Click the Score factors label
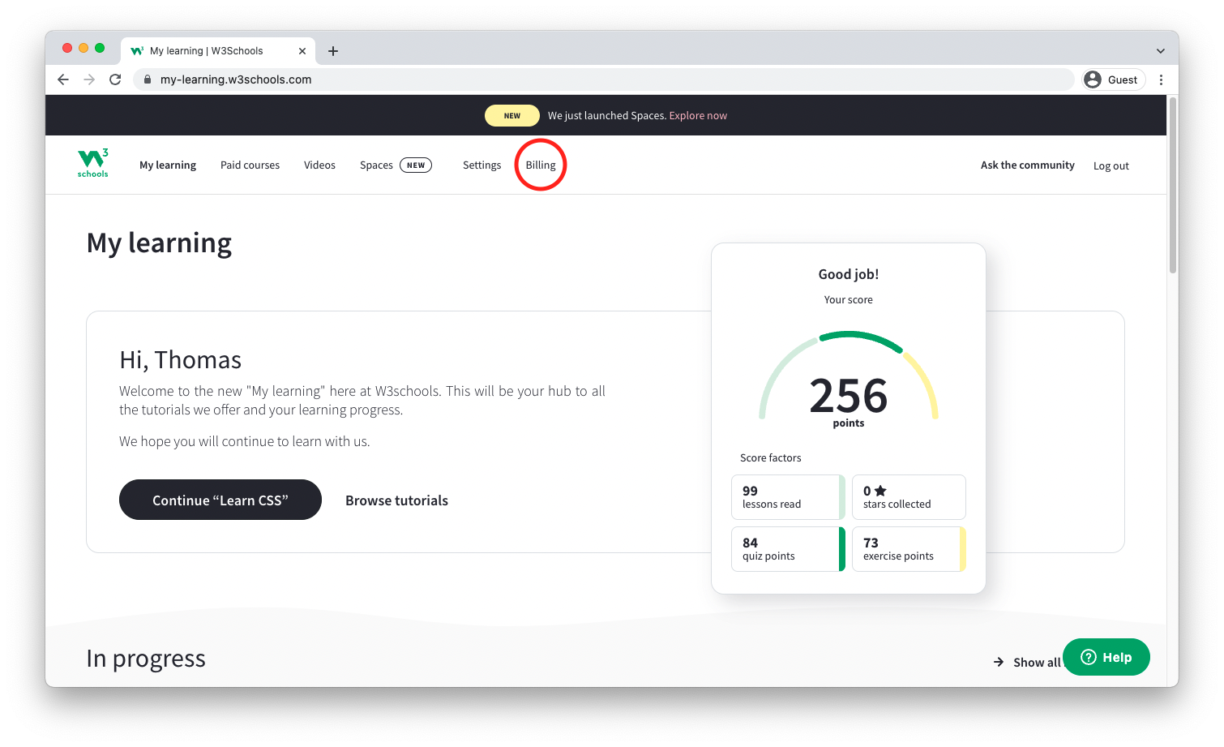This screenshot has height=747, width=1224. pyautogui.click(x=771, y=458)
